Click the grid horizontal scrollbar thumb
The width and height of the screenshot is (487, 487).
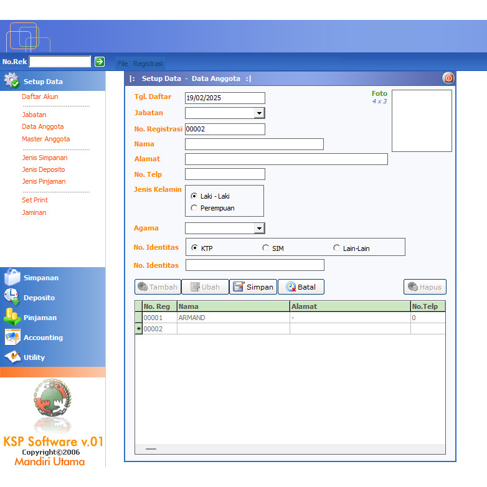click(x=151, y=449)
